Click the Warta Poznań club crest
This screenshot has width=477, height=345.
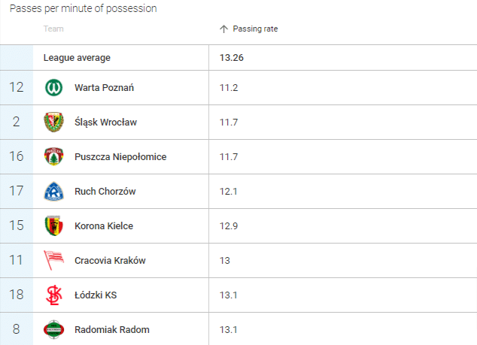(x=54, y=87)
